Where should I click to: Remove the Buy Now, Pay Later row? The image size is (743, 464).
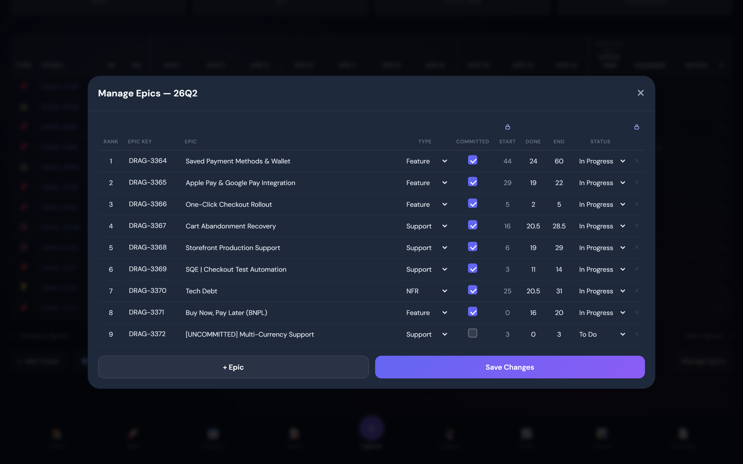pos(637,312)
